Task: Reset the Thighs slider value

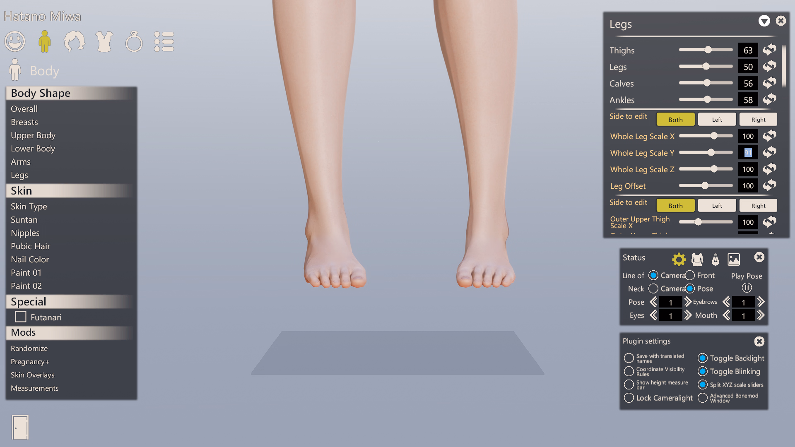Action: (x=770, y=50)
